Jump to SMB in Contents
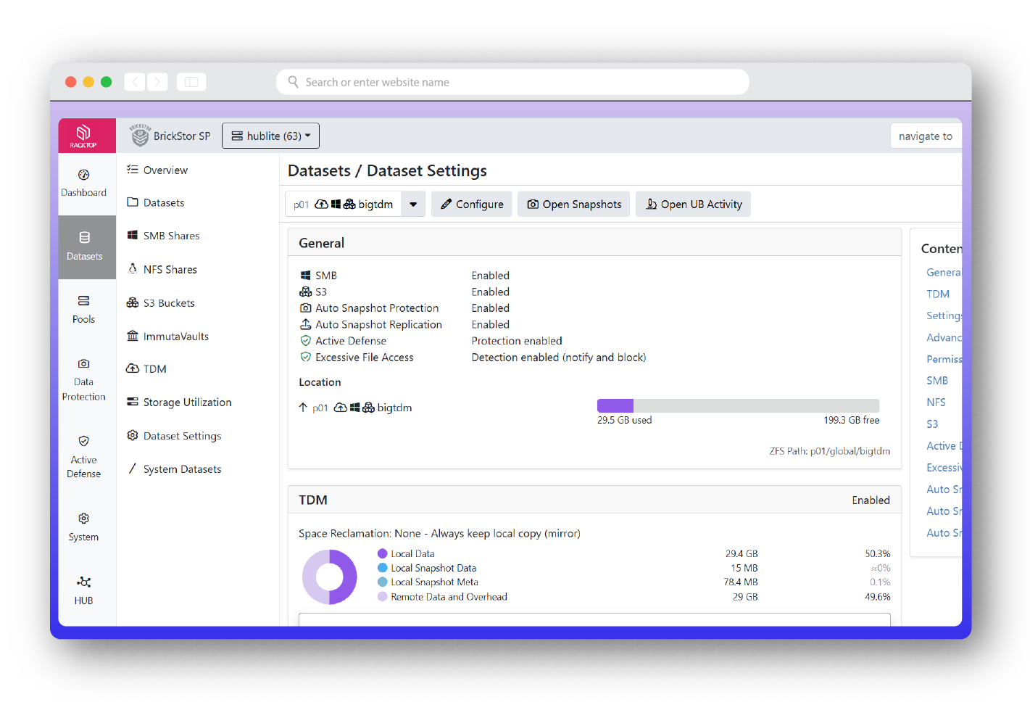Image resolution: width=1030 pixels, height=726 pixels. click(x=936, y=381)
